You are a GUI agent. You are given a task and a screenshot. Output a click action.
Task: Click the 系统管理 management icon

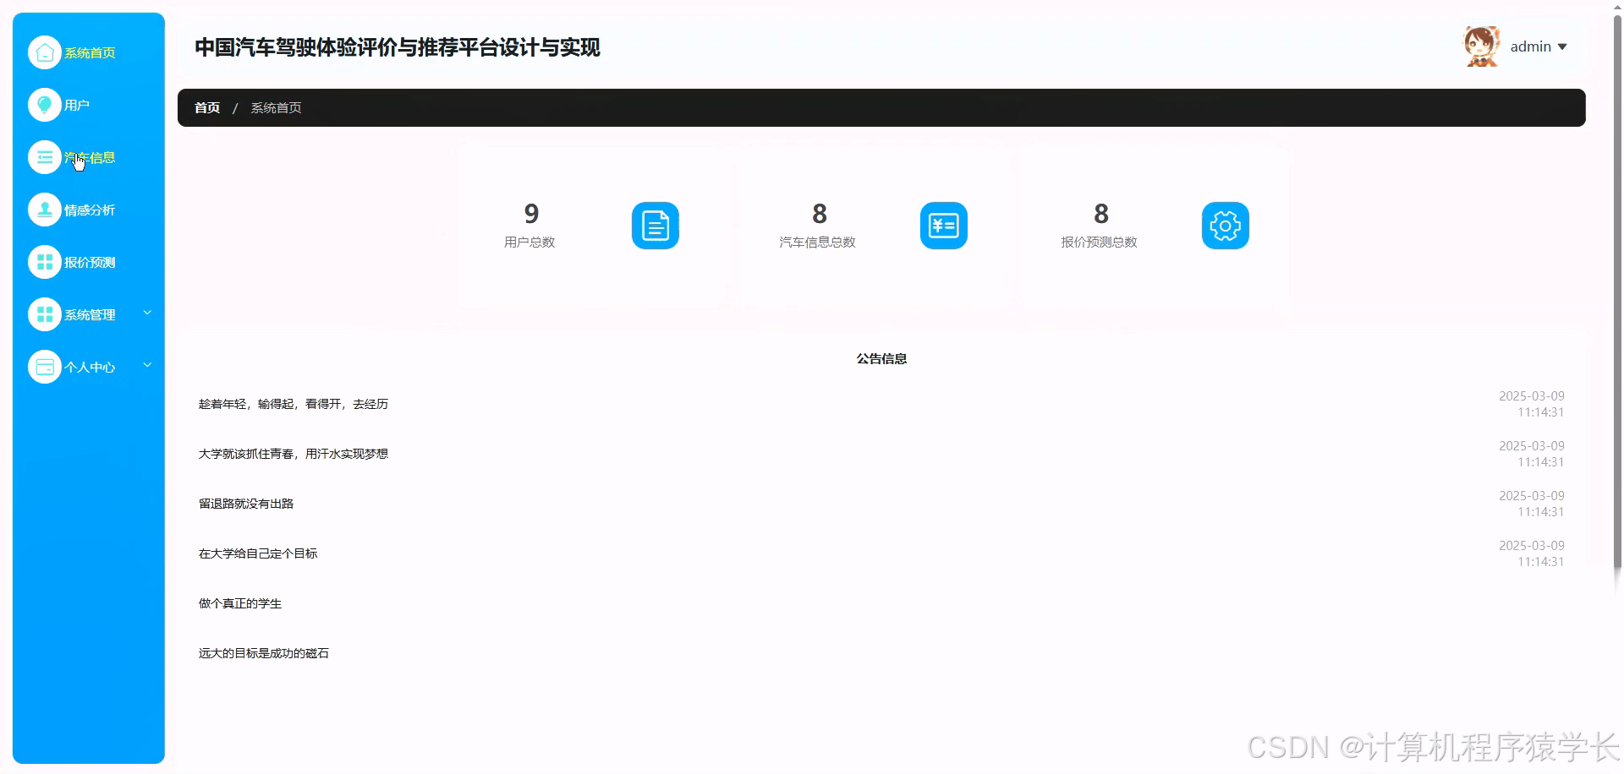(x=44, y=314)
